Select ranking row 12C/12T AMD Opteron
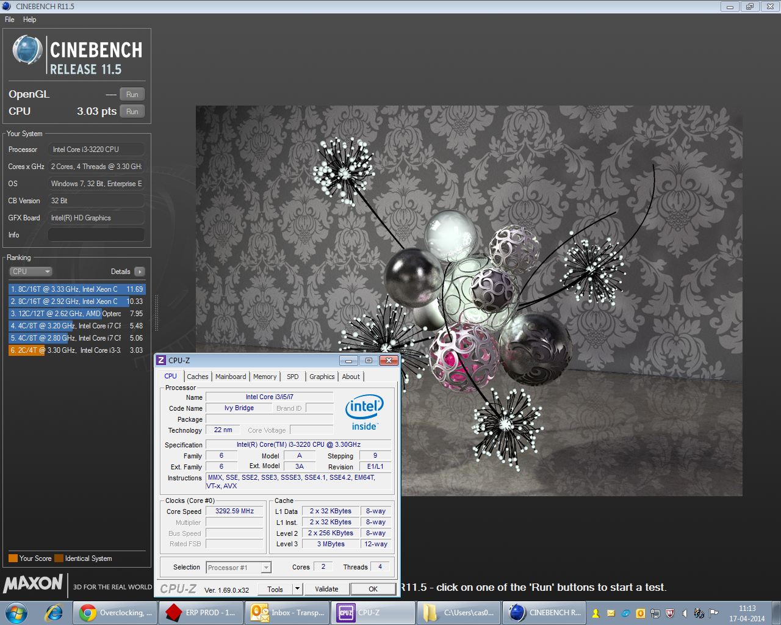 77,314
